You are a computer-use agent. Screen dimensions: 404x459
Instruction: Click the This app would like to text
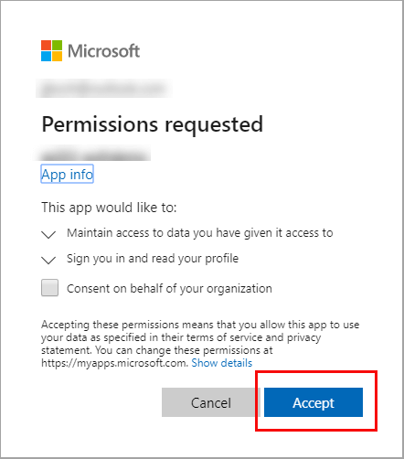point(109,208)
